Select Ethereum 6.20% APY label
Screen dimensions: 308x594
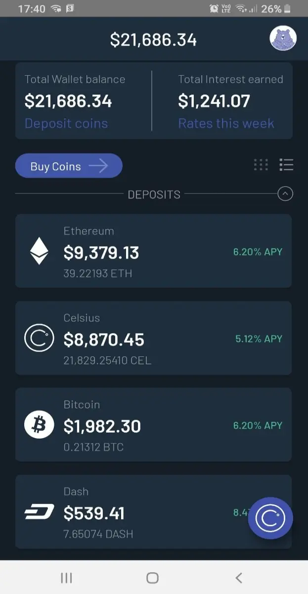point(258,251)
